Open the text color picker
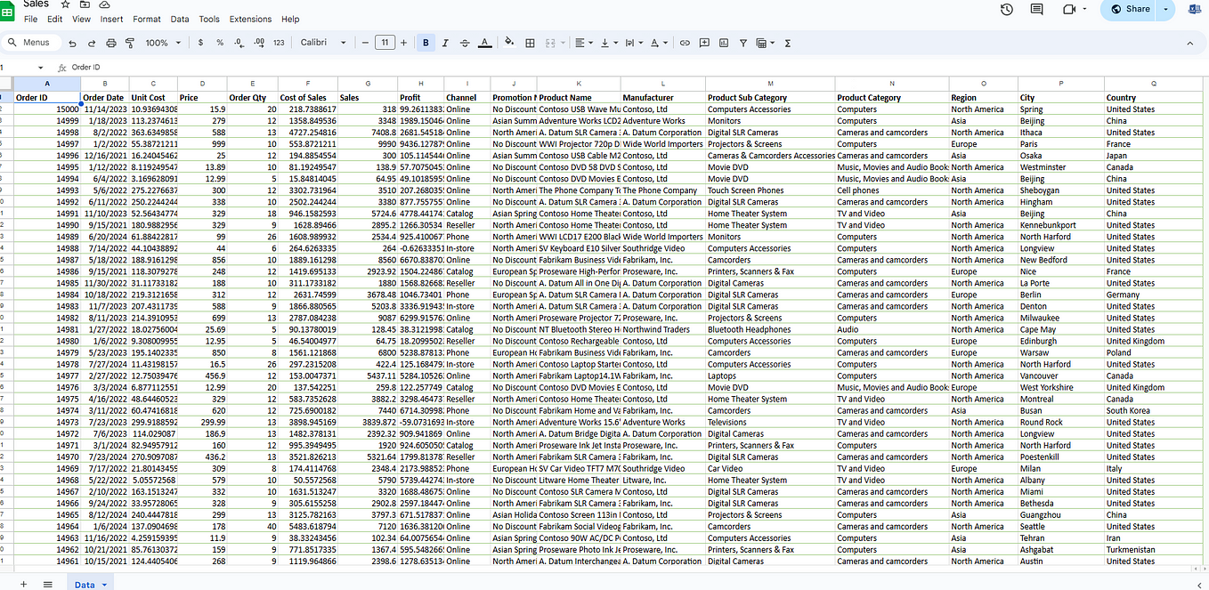 tap(484, 43)
